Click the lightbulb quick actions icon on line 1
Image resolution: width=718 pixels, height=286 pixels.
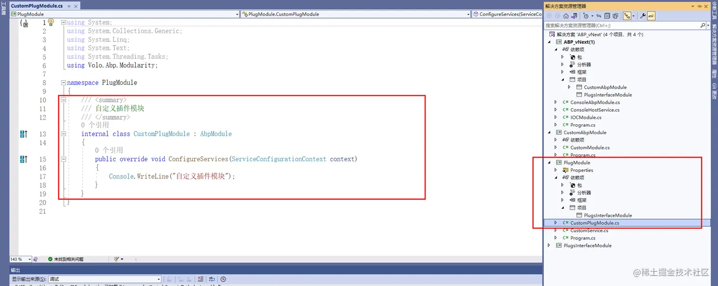pyautogui.click(x=52, y=22)
